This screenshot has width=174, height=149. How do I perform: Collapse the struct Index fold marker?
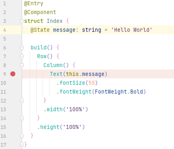point(22,21)
